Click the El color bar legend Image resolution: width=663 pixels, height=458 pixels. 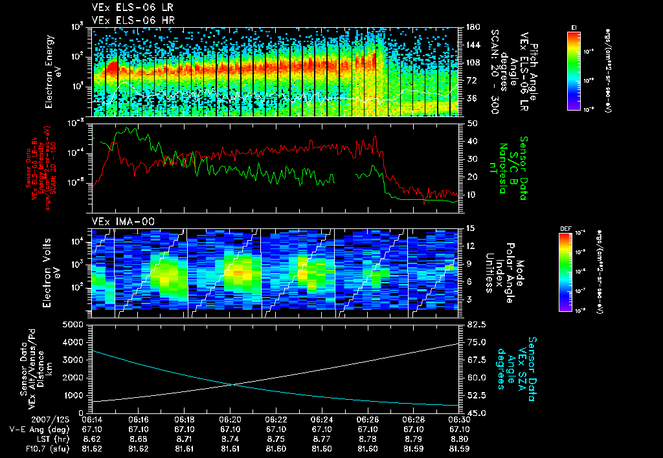pyautogui.click(x=574, y=71)
